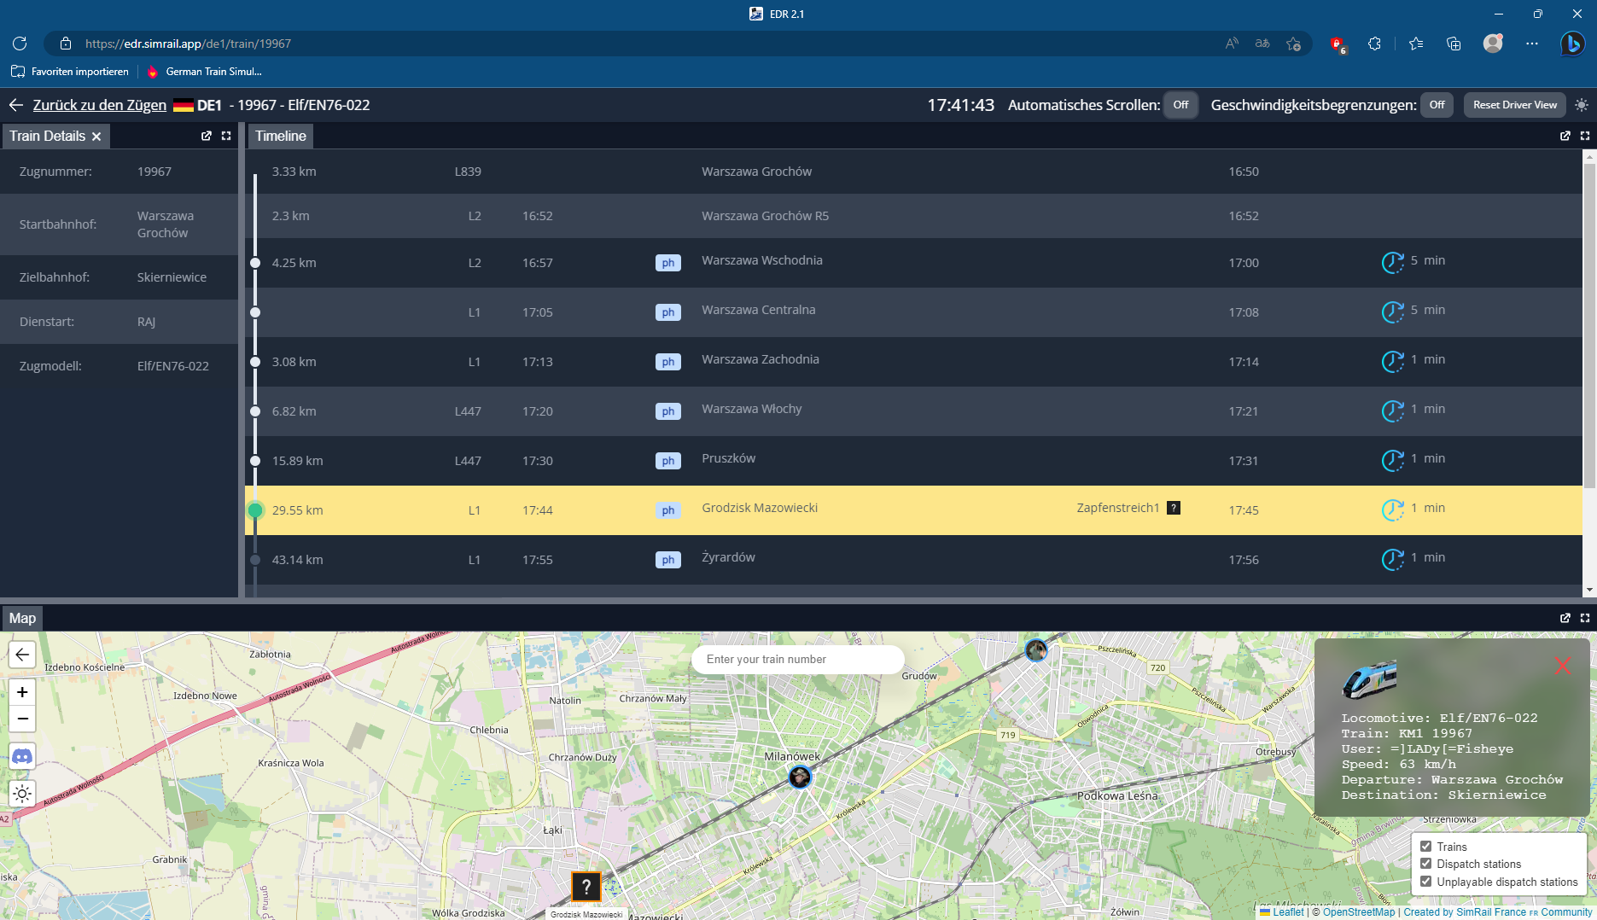Open the Bing sidebar icon

[x=1572, y=44]
